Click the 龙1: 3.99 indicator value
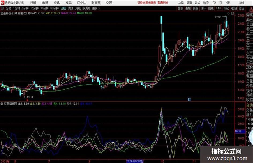The image size is (253, 163). click(x=23, y=104)
